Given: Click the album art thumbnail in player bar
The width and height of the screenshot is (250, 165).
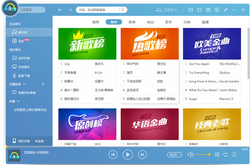Looking at the screenshot, I should 14,155.
